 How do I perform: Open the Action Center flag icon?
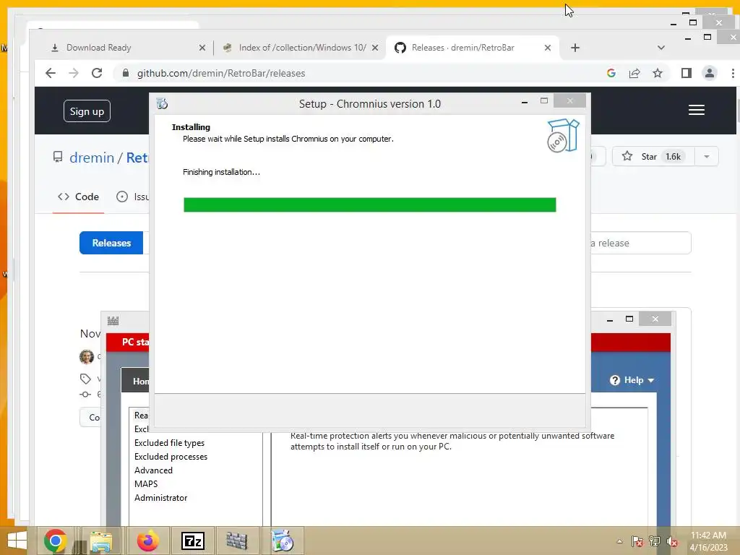(637, 541)
